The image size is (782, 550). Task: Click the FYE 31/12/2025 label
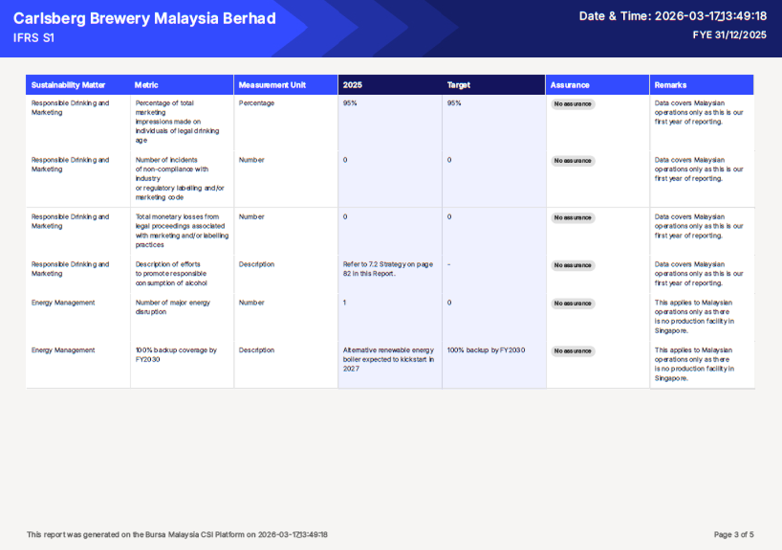click(x=729, y=35)
